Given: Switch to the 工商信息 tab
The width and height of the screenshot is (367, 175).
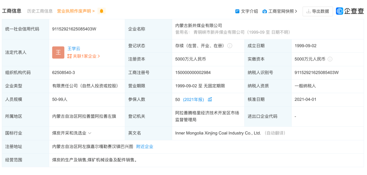Looking at the screenshot, I should pyautogui.click(x=12, y=11).
